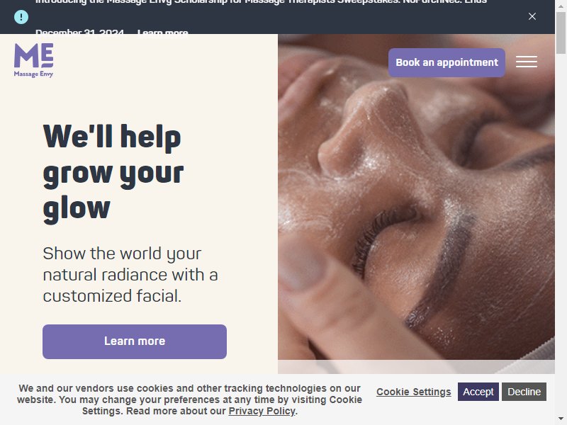This screenshot has height=425, width=567.
Task: Click the scrollbar down arrow
Action: tap(561, 419)
